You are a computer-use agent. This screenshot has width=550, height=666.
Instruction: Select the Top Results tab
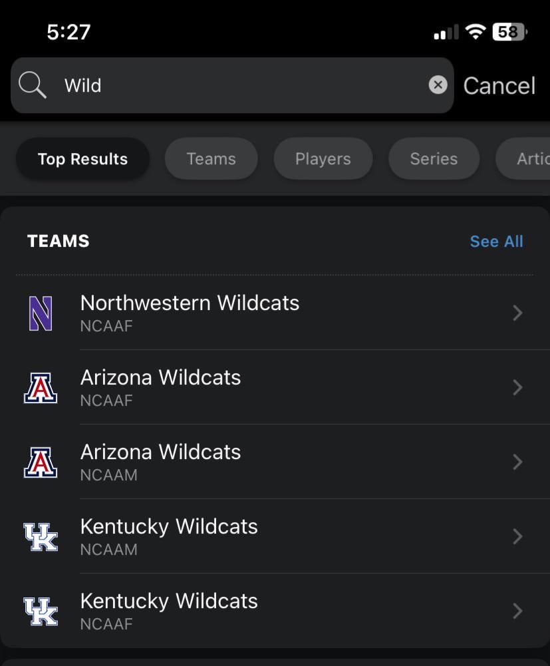82,159
